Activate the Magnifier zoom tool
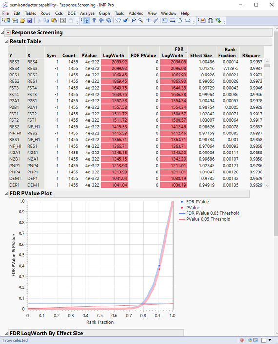The width and height of the screenshot is (278, 344). coord(141,20)
